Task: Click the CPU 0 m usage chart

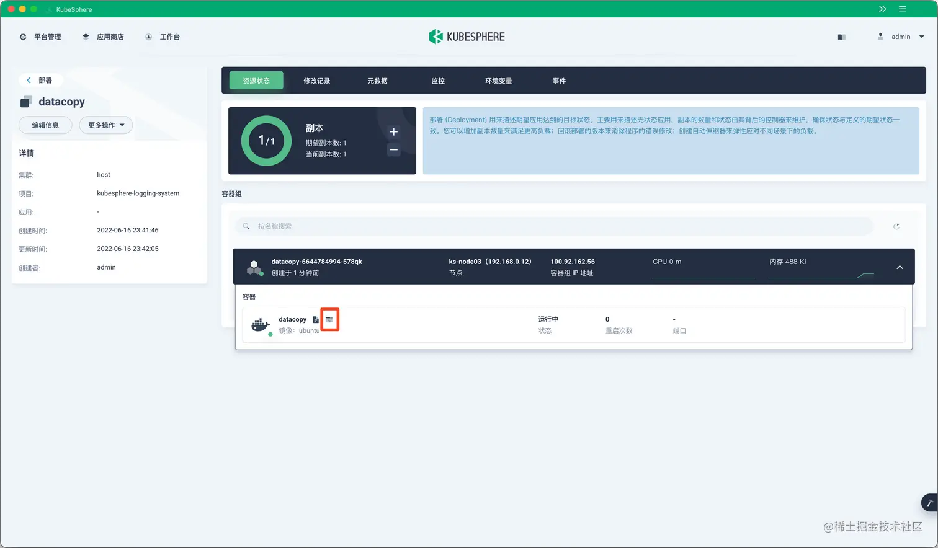Action: pyautogui.click(x=703, y=268)
